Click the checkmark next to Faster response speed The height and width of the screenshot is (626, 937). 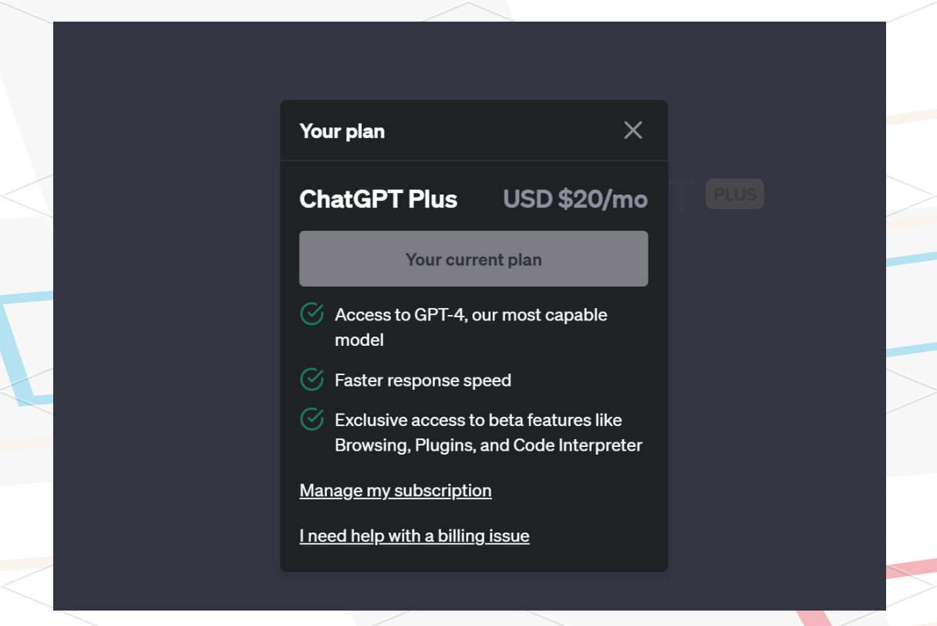[312, 380]
